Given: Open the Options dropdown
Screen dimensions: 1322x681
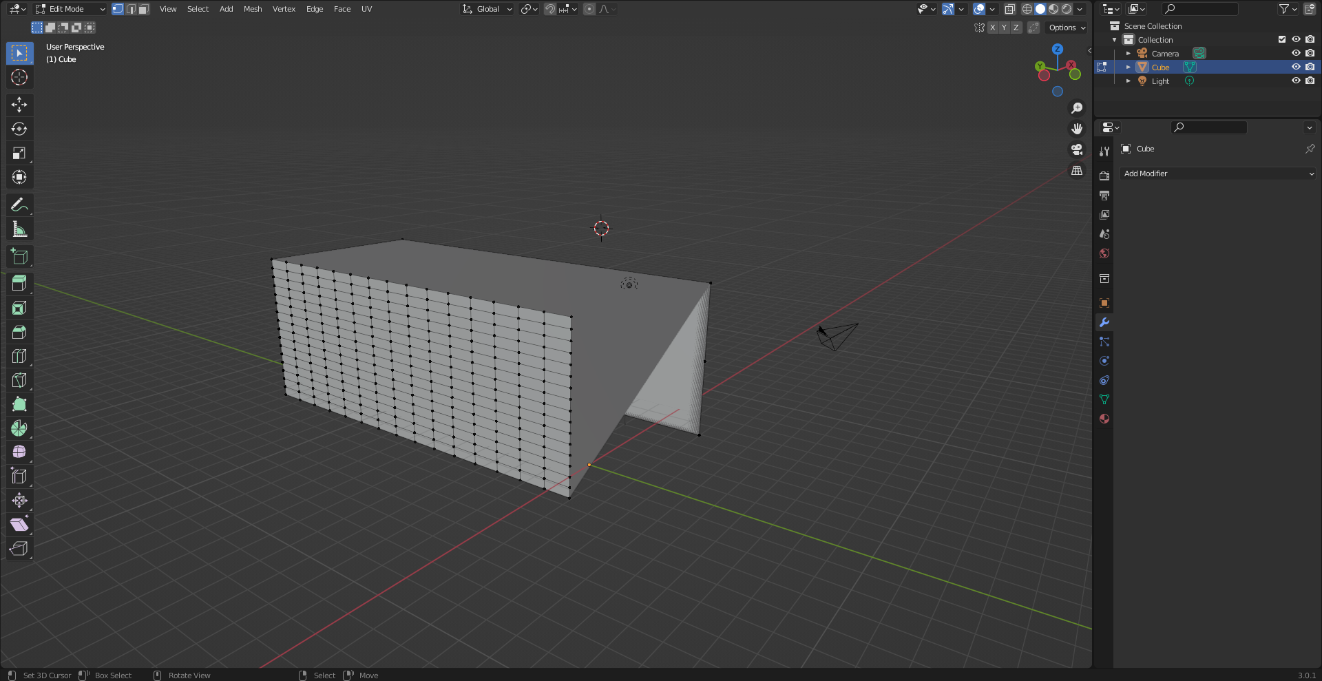Looking at the screenshot, I should pyautogui.click(x=1067, y=28).
